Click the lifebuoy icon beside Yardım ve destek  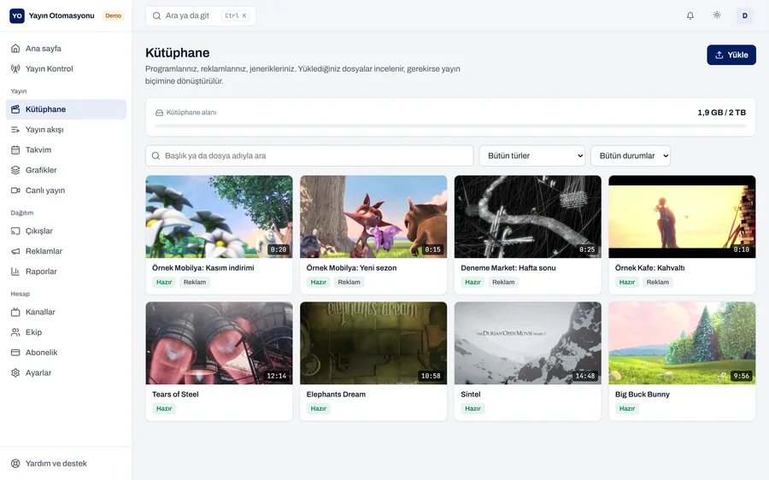pos(15,463)
